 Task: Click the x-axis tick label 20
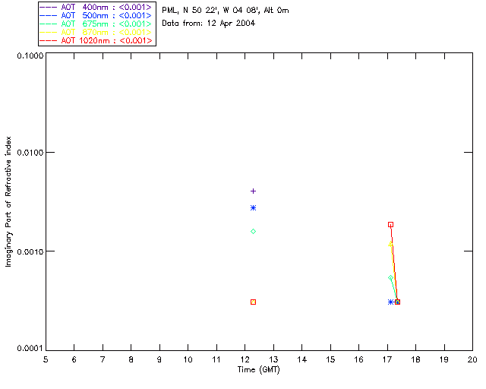[472, 359]
